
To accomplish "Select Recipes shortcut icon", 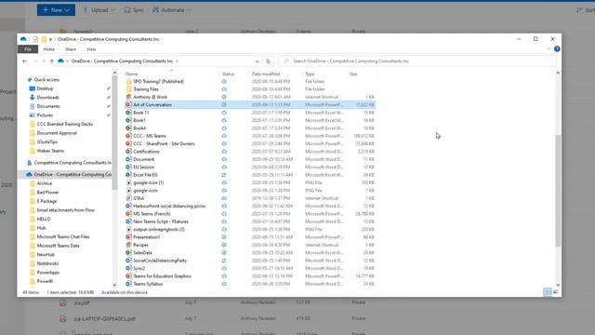I will 128,245.
